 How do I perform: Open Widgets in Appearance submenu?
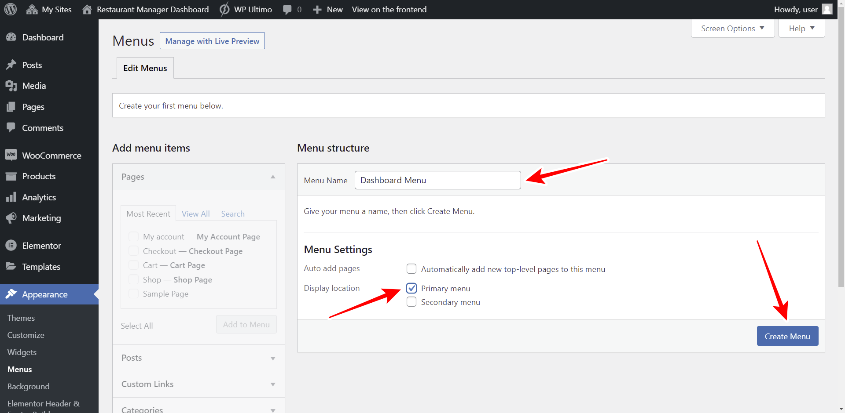click(x=22, y=352)
